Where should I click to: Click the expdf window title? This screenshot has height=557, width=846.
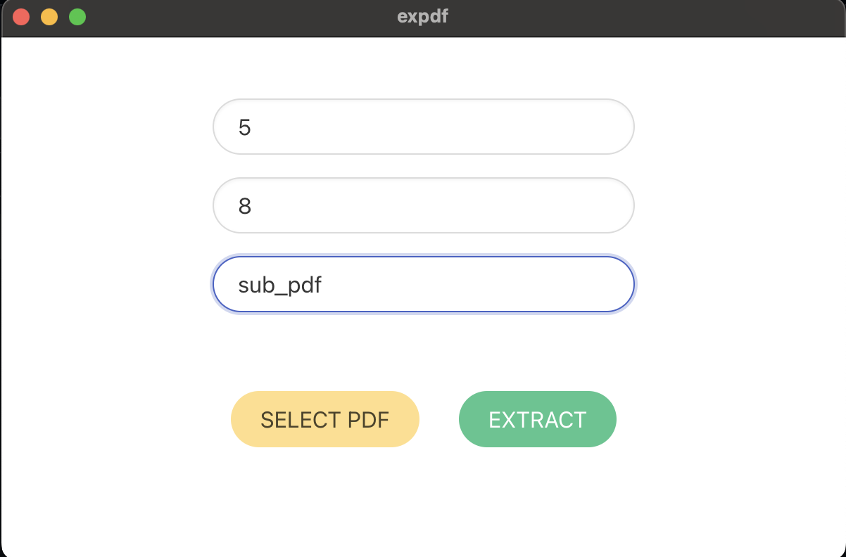(422, 16)
